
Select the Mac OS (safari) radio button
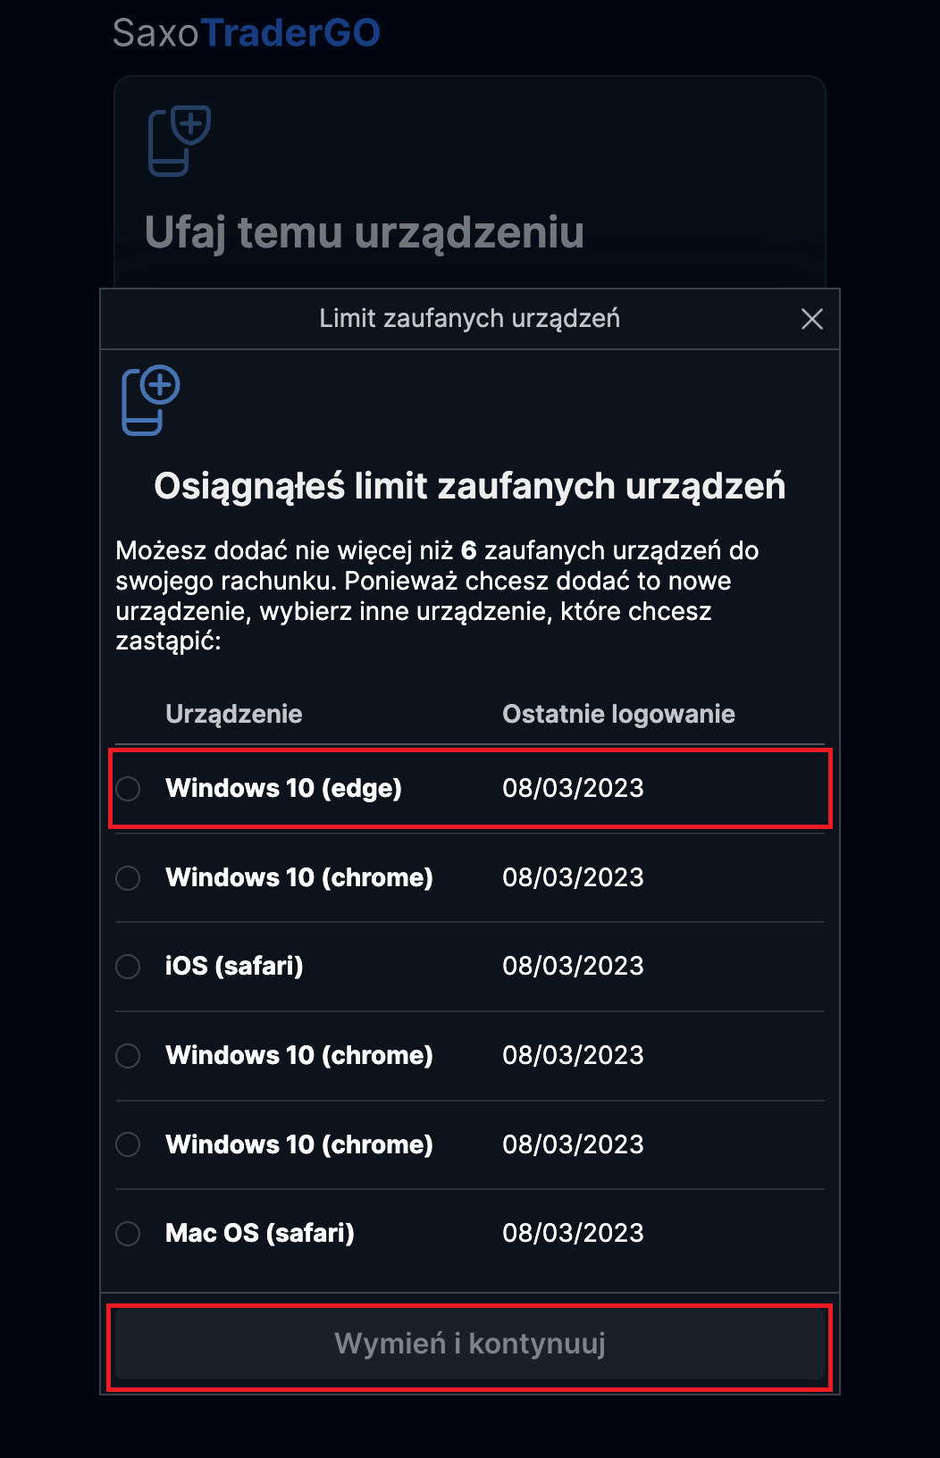(x=128, y=1234)
